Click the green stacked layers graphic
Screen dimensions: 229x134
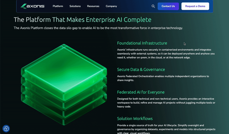point(64,84)
